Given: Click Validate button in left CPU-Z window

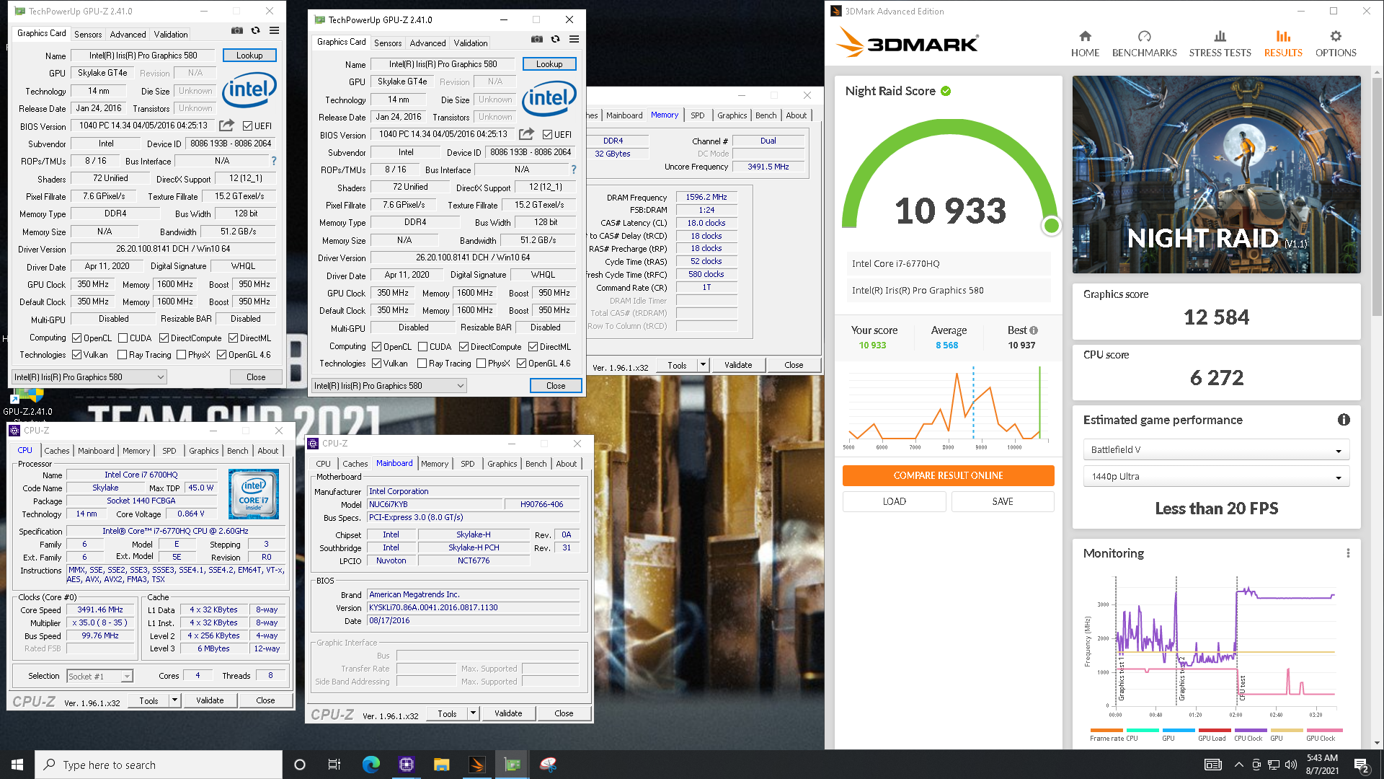Looking at the screenshot, I should pos(210,700).
